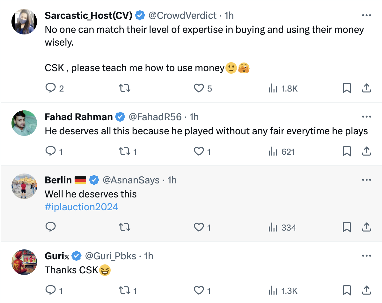Viewport: 382px width, 303px height.
Task: Like Fahad Rahman's tweet
Action: (x=199, y=151)
